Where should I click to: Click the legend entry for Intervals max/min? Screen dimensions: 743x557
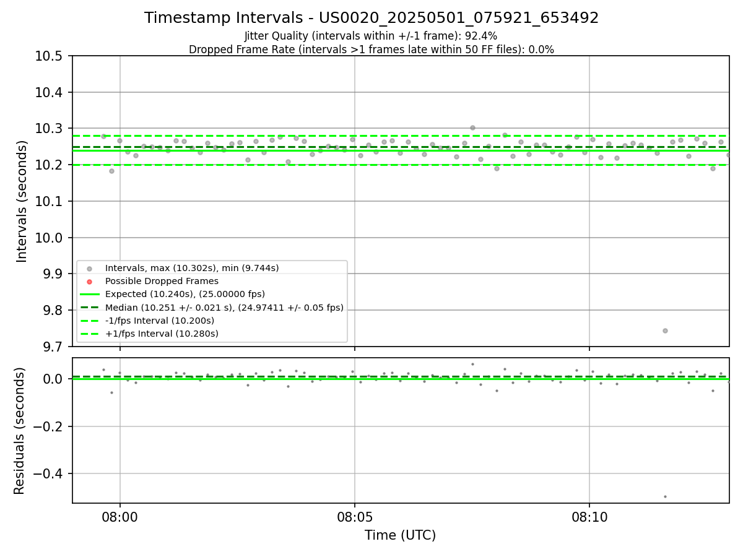coord(192,268)
